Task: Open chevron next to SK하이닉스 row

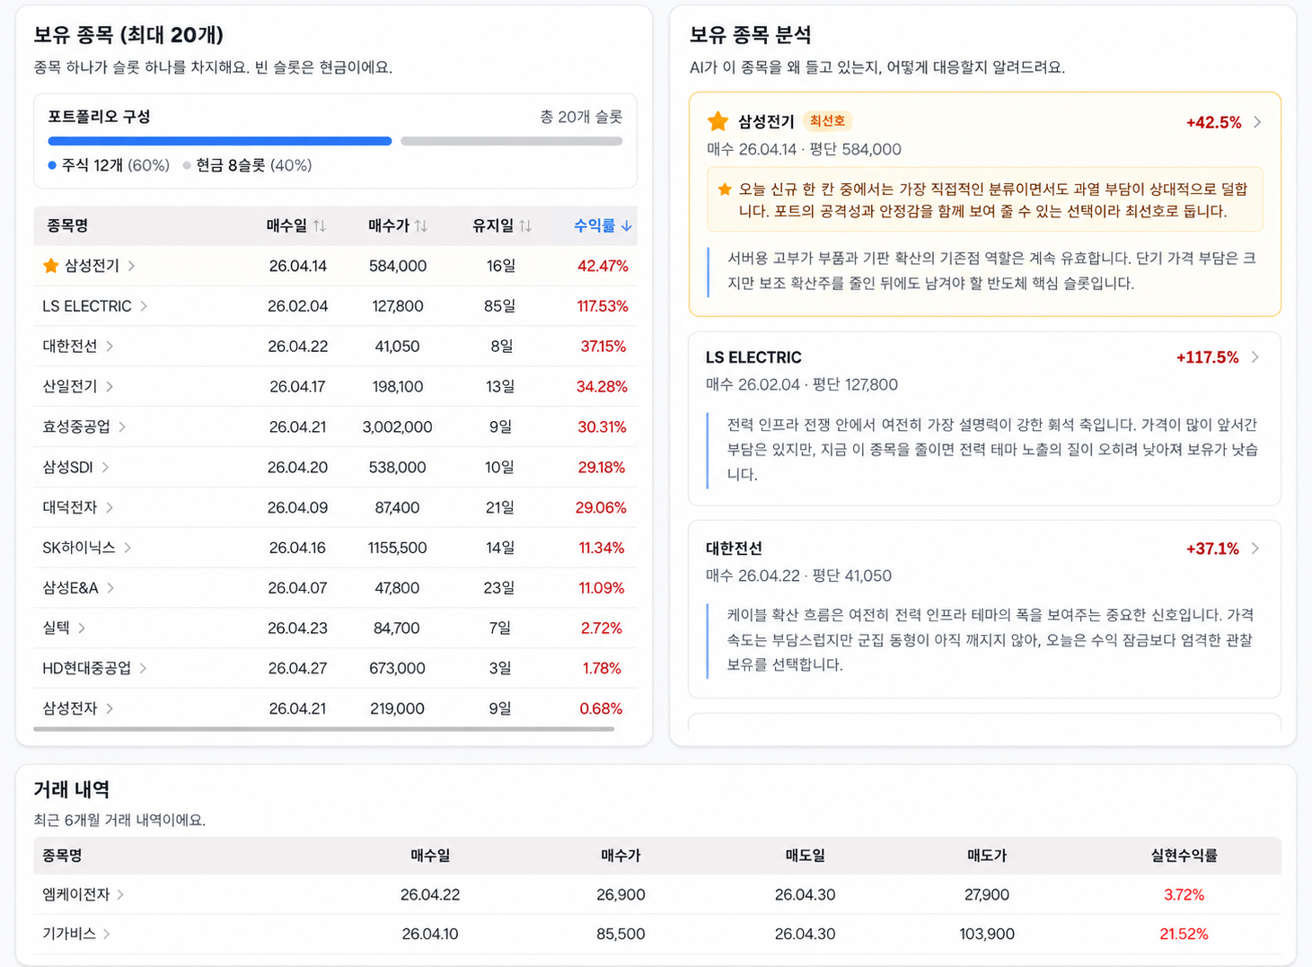Action: (128, 548)
